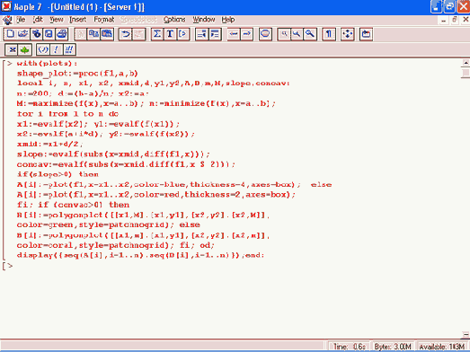Image resolution: width=470 pixels, height=352 pixels.
Task: Open the Insert menu
Action: [77, 20]
